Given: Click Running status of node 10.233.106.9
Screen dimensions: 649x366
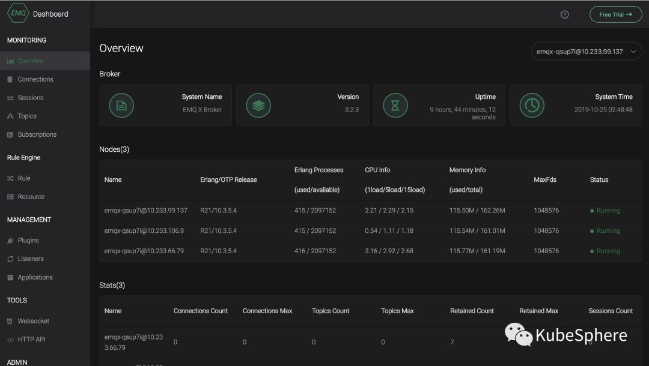Looking at the screenshot, I should pos(605,231).
